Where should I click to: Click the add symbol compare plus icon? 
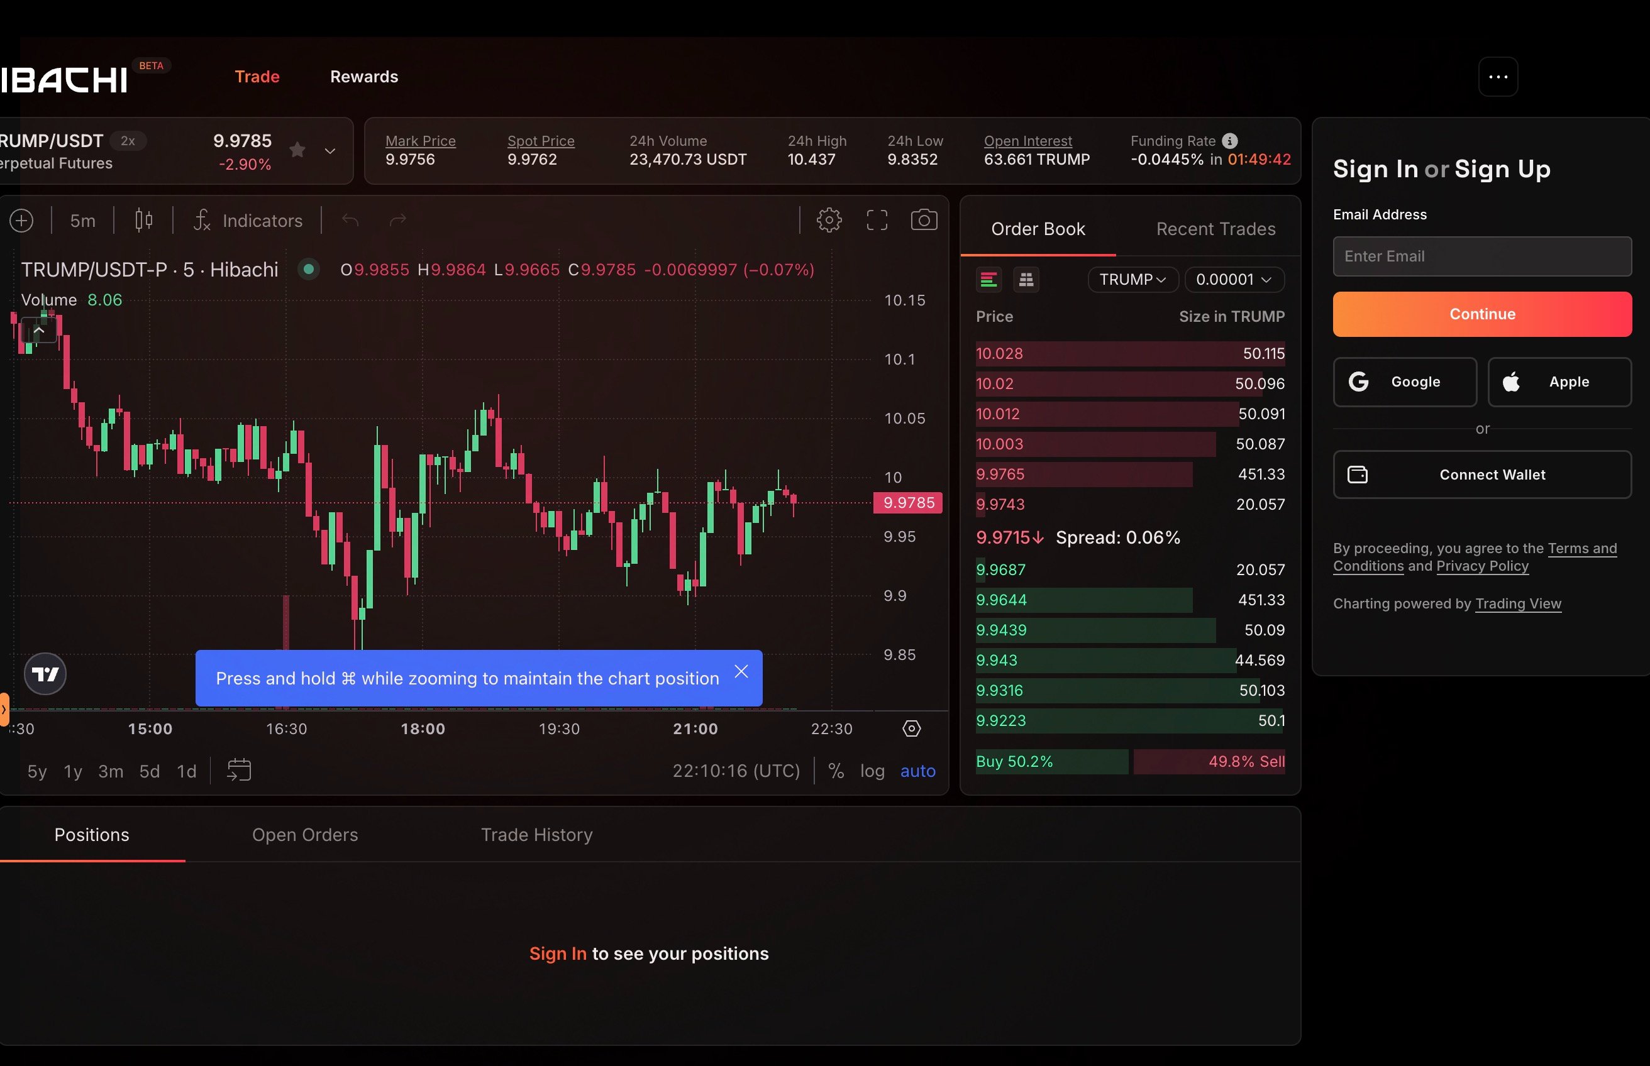21,220
